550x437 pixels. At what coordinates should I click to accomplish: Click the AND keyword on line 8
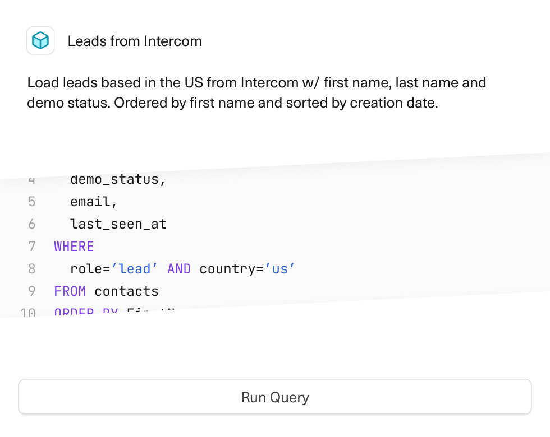(179, 269)
